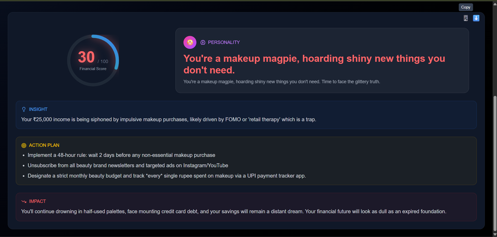497x237 pixels.
Task: Click the grimacing emoji avatar
Action: 190,42
